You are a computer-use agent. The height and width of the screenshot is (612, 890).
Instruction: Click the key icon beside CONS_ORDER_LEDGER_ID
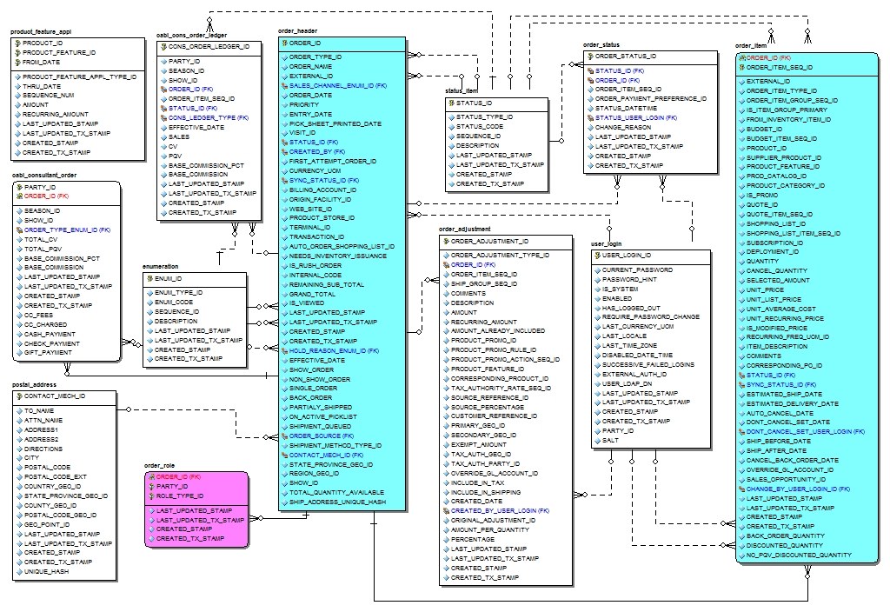pyautogui.click(x=163, y=47)
